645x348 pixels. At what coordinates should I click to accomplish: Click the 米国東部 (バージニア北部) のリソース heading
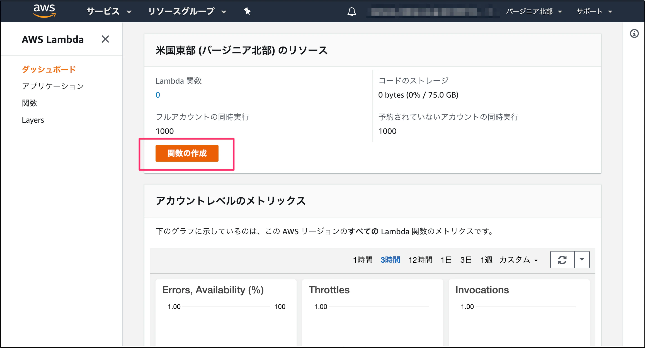[242, 50]
